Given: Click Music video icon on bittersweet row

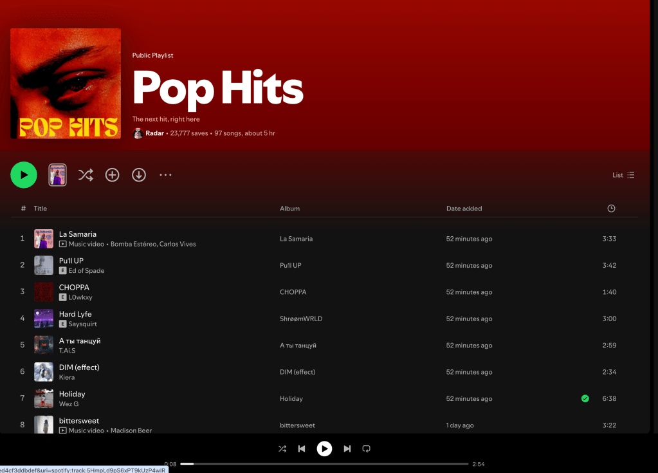Looking at the screenshot, I should click(x=62, y=431).
